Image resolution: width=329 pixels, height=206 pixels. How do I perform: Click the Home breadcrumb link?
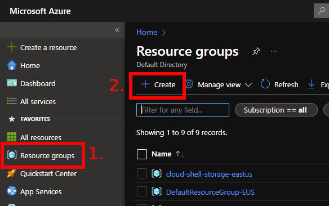(x=147, y=32)
